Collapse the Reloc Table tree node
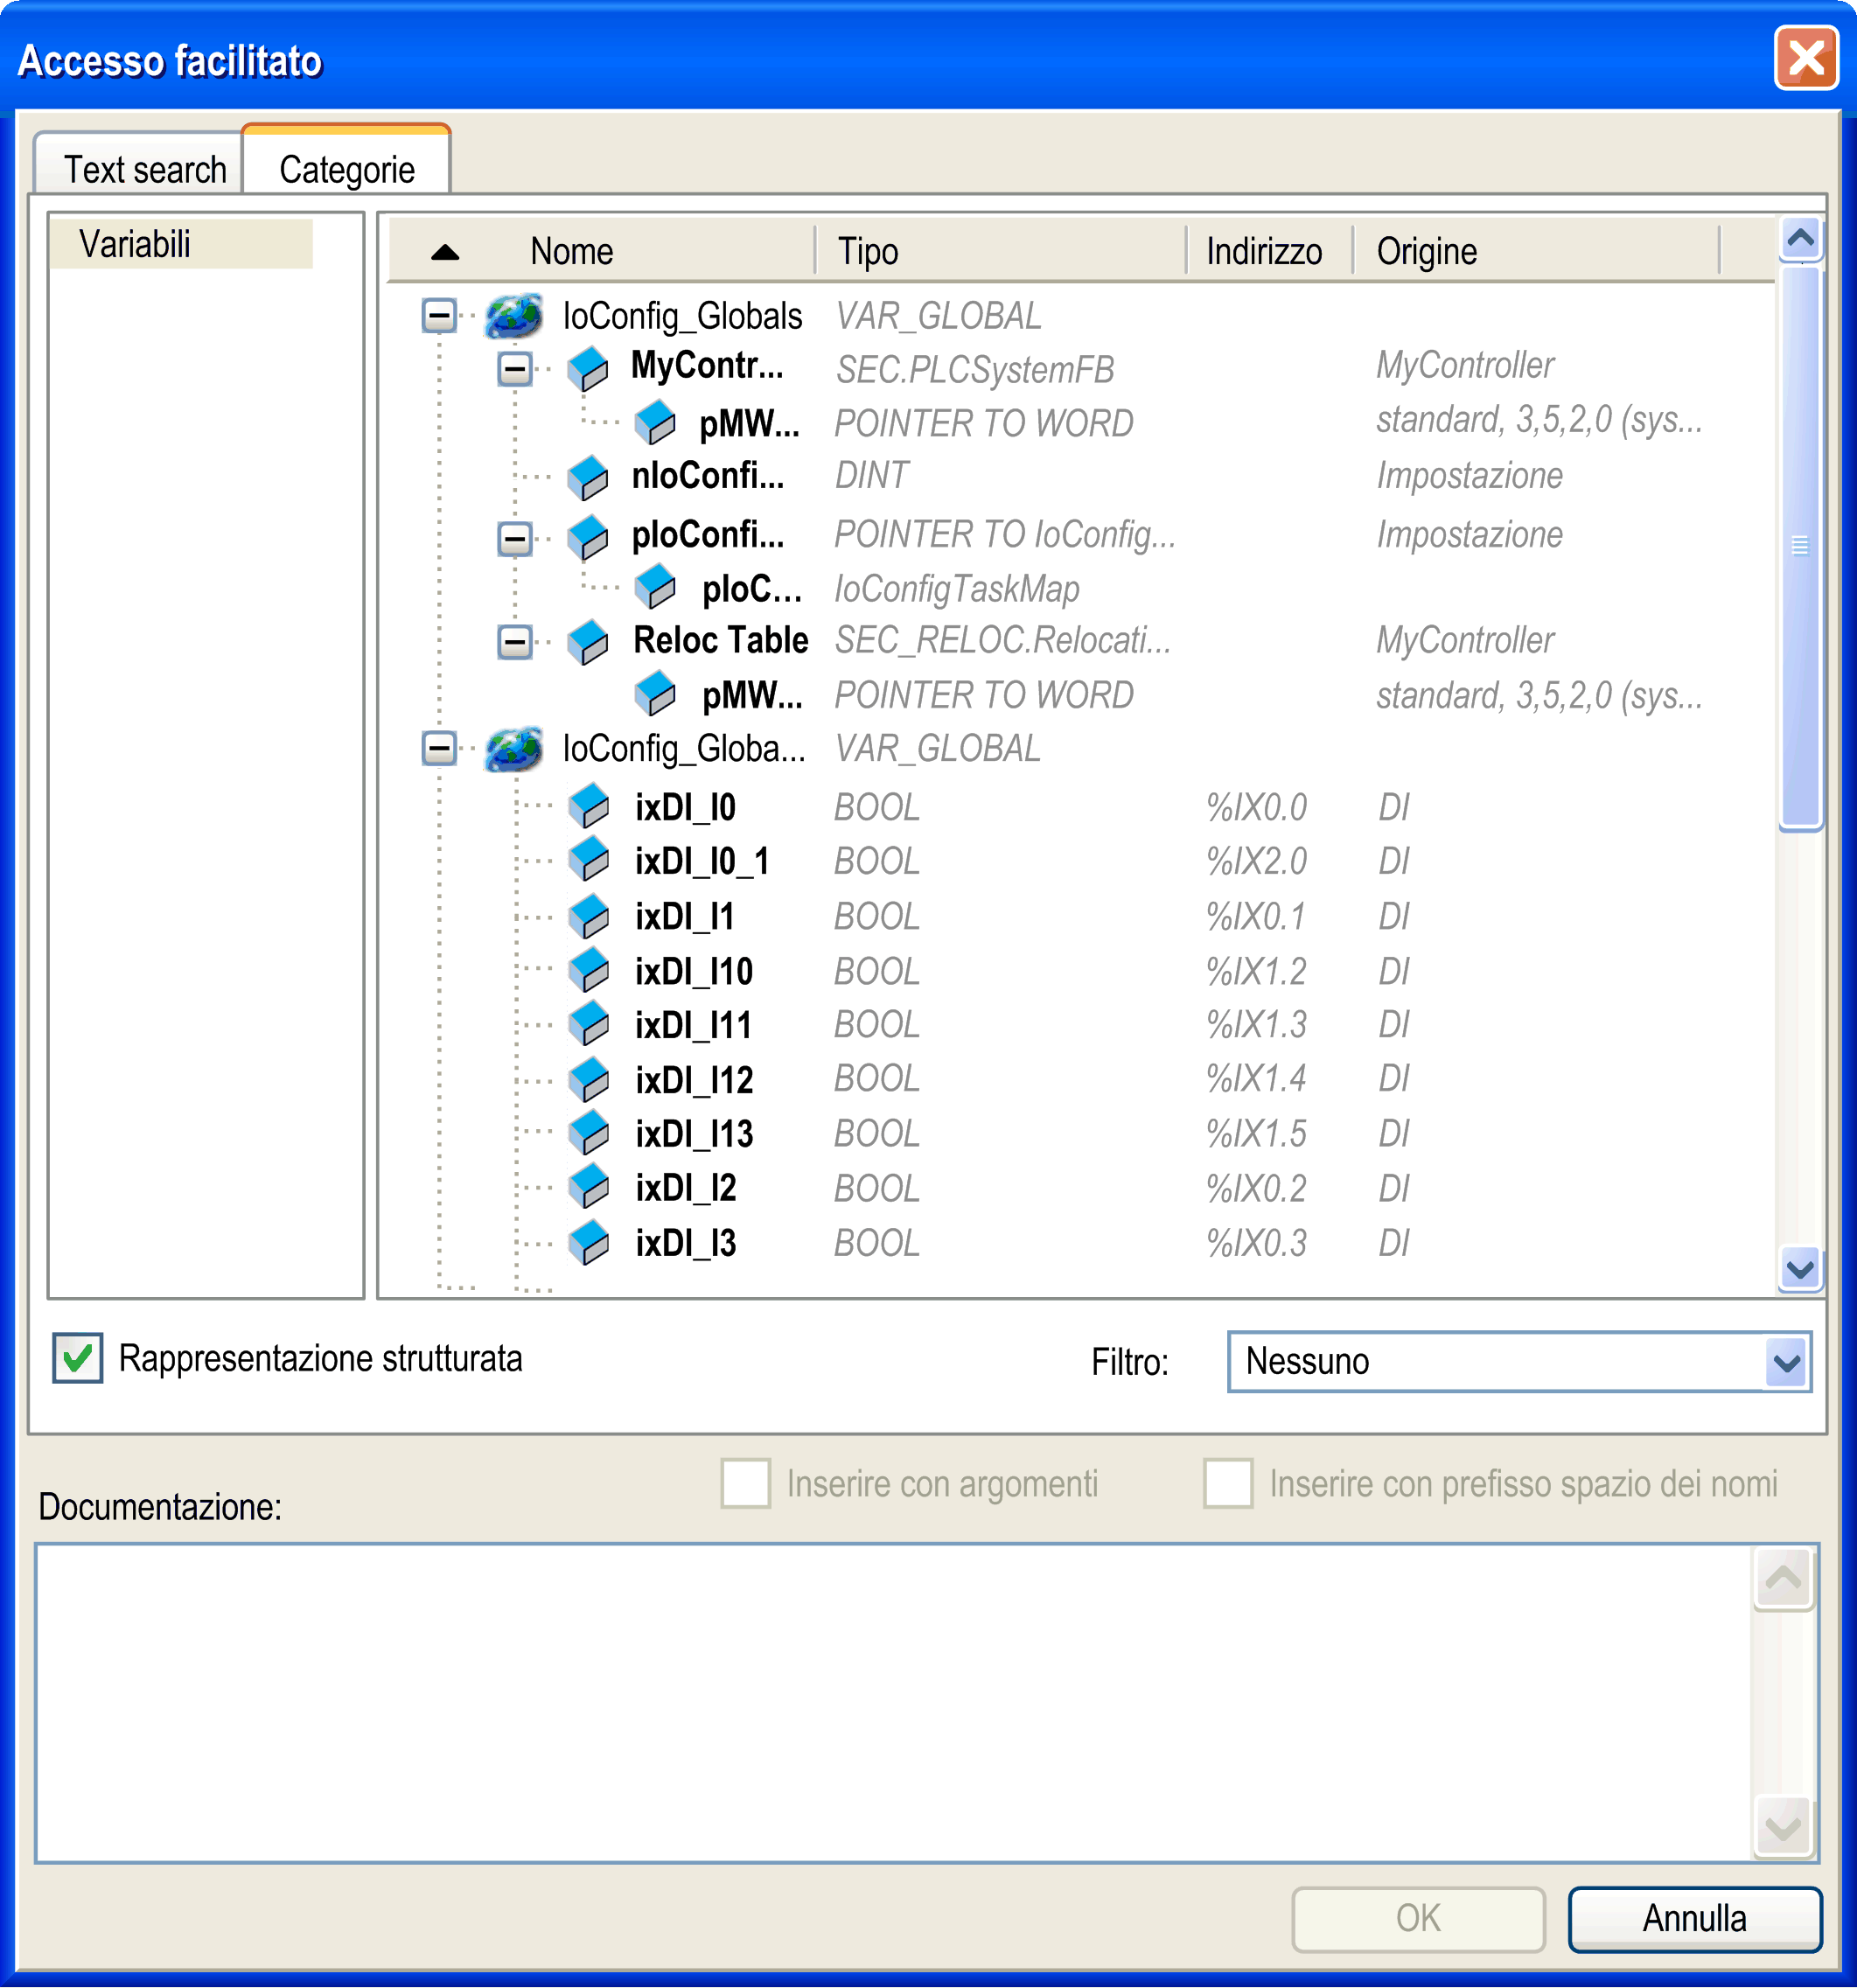 [x=514, y=642]
